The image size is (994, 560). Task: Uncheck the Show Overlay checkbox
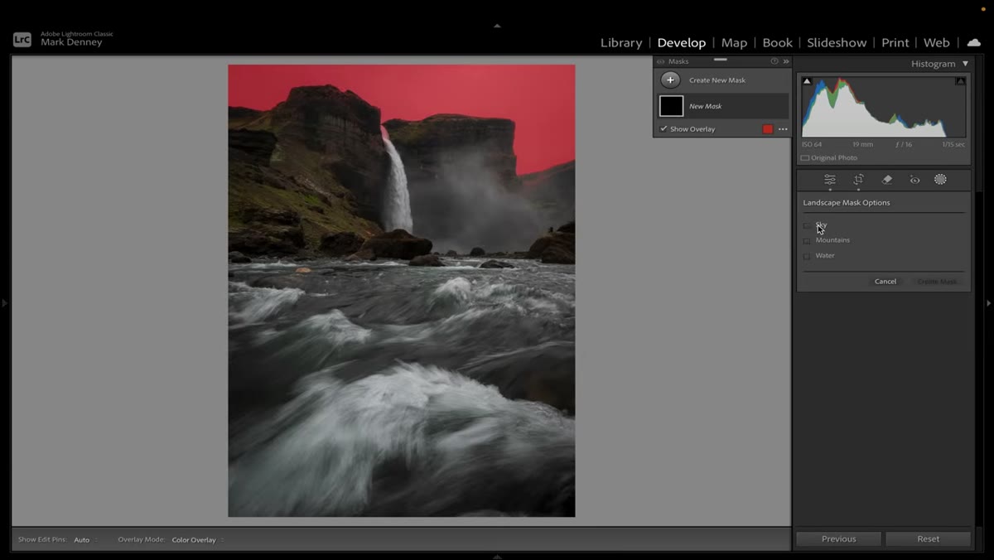663,129
